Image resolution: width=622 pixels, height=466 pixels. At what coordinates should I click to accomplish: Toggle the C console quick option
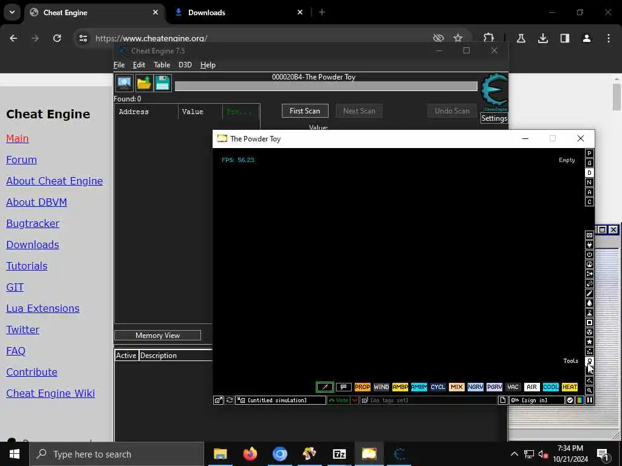[589, 201]
